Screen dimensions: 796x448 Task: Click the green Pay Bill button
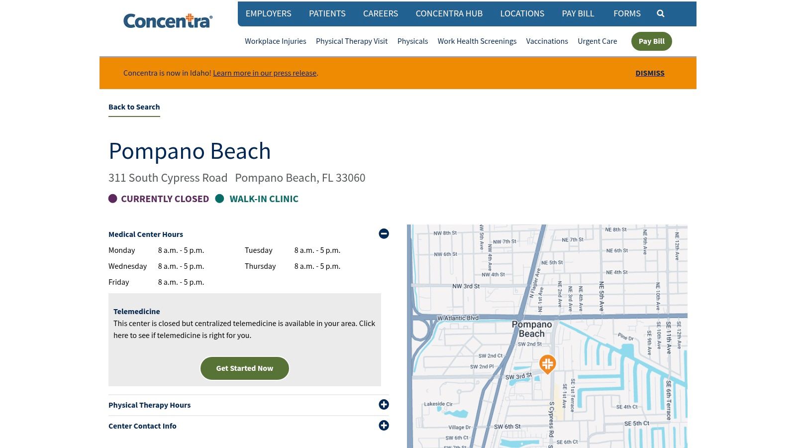pos(652,41)
